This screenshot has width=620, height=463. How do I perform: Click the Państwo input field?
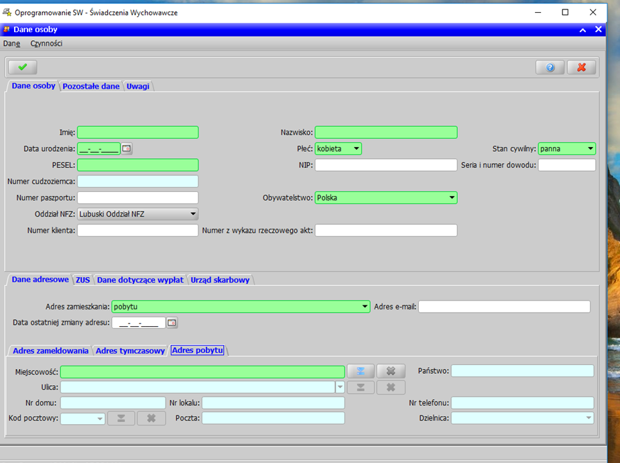click(x=523, y=371)
